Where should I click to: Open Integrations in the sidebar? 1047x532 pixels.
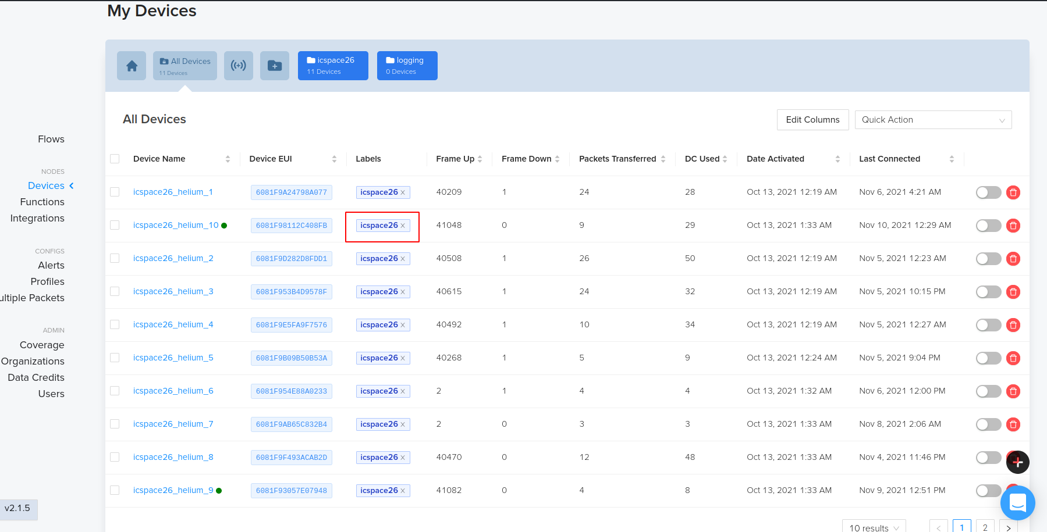click(x=37, y=218)
